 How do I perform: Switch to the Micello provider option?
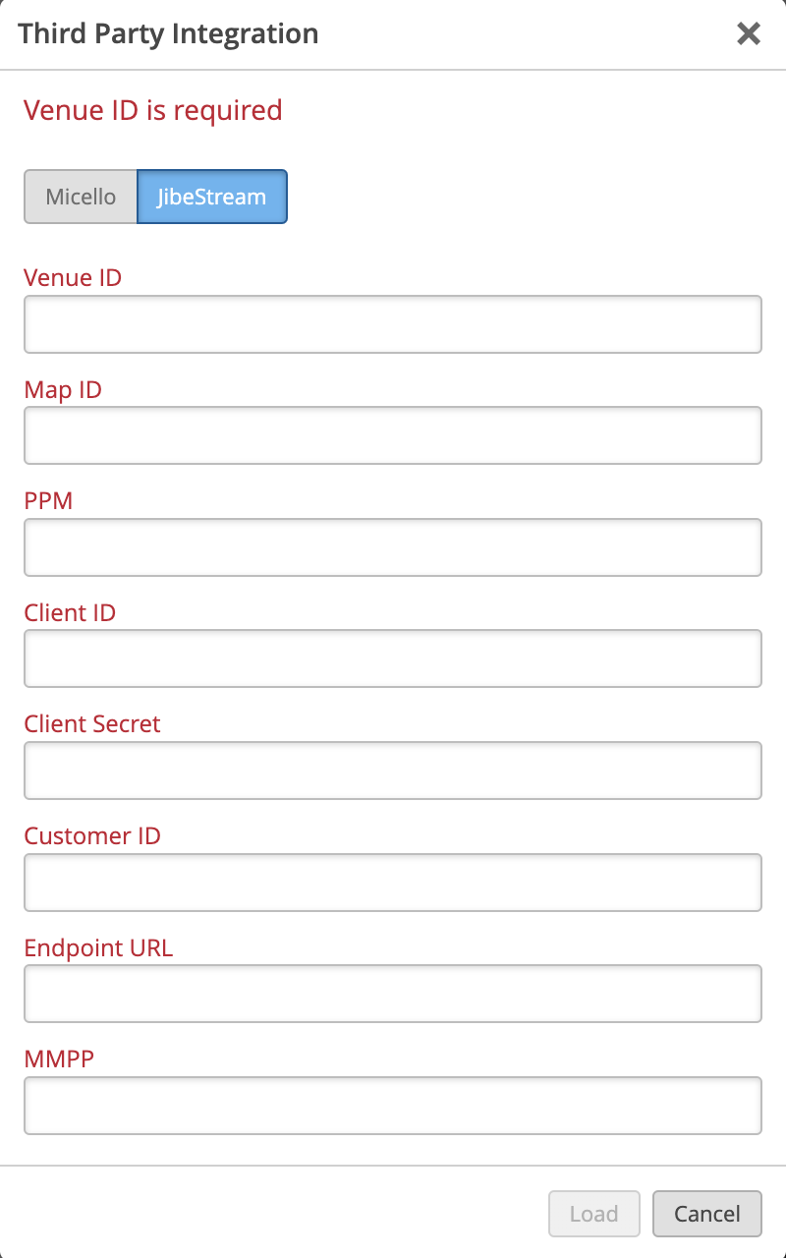coord(81,197)
